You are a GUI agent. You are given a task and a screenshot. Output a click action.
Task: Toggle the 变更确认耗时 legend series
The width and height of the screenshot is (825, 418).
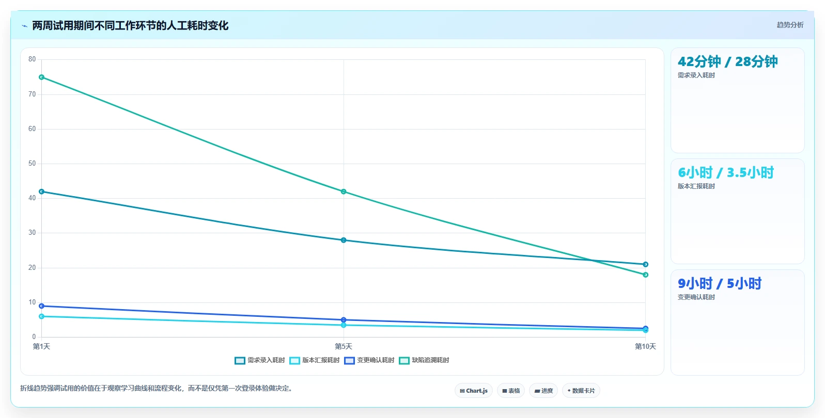tap(369, 360)
